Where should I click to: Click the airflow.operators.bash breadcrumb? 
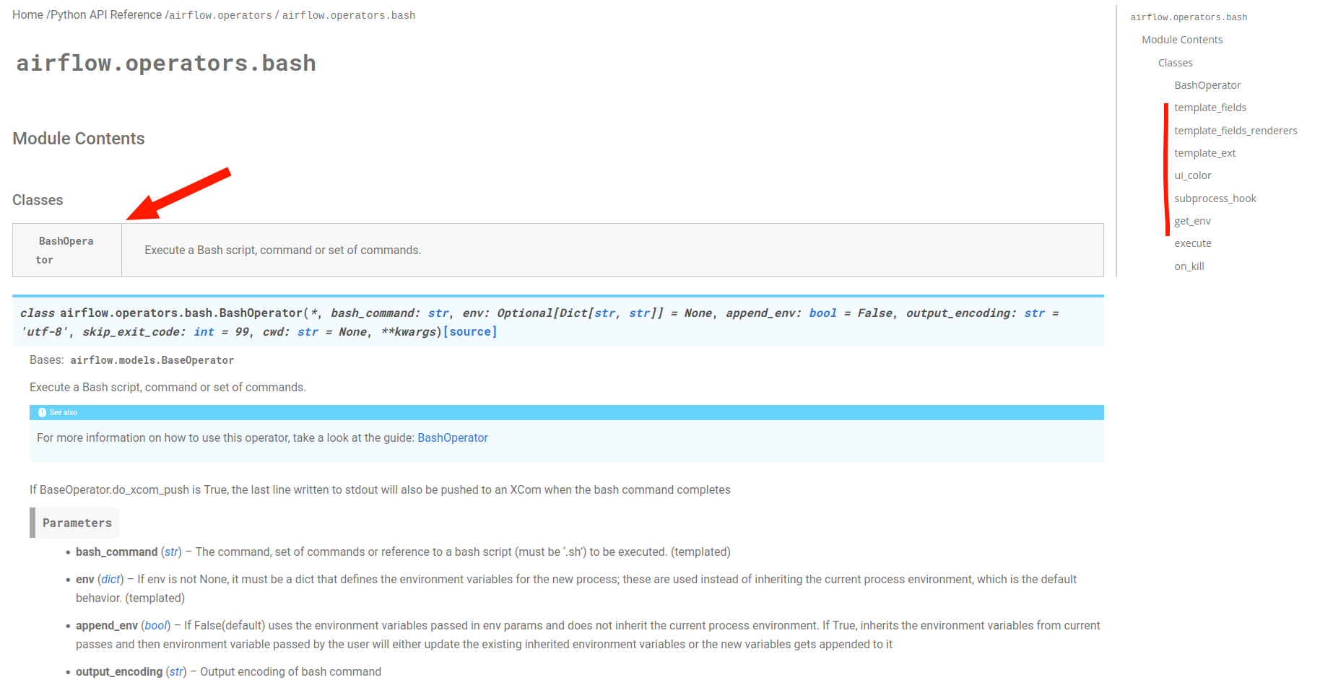[x=349, y=15]
